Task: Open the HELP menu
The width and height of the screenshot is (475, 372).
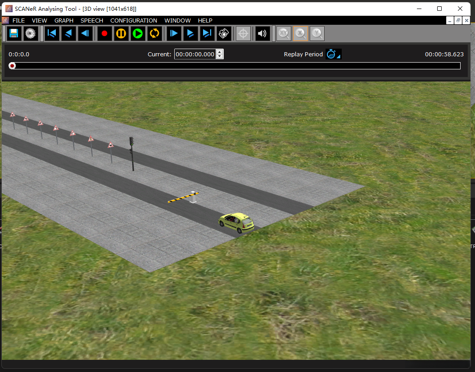Action: (x=205, y=21)
